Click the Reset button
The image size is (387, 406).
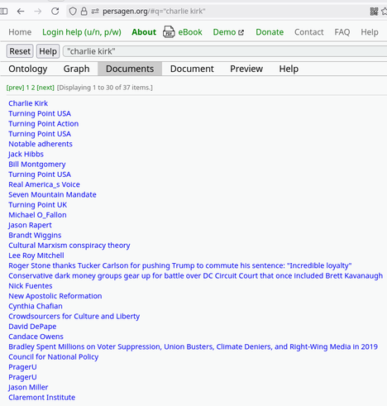20,51
